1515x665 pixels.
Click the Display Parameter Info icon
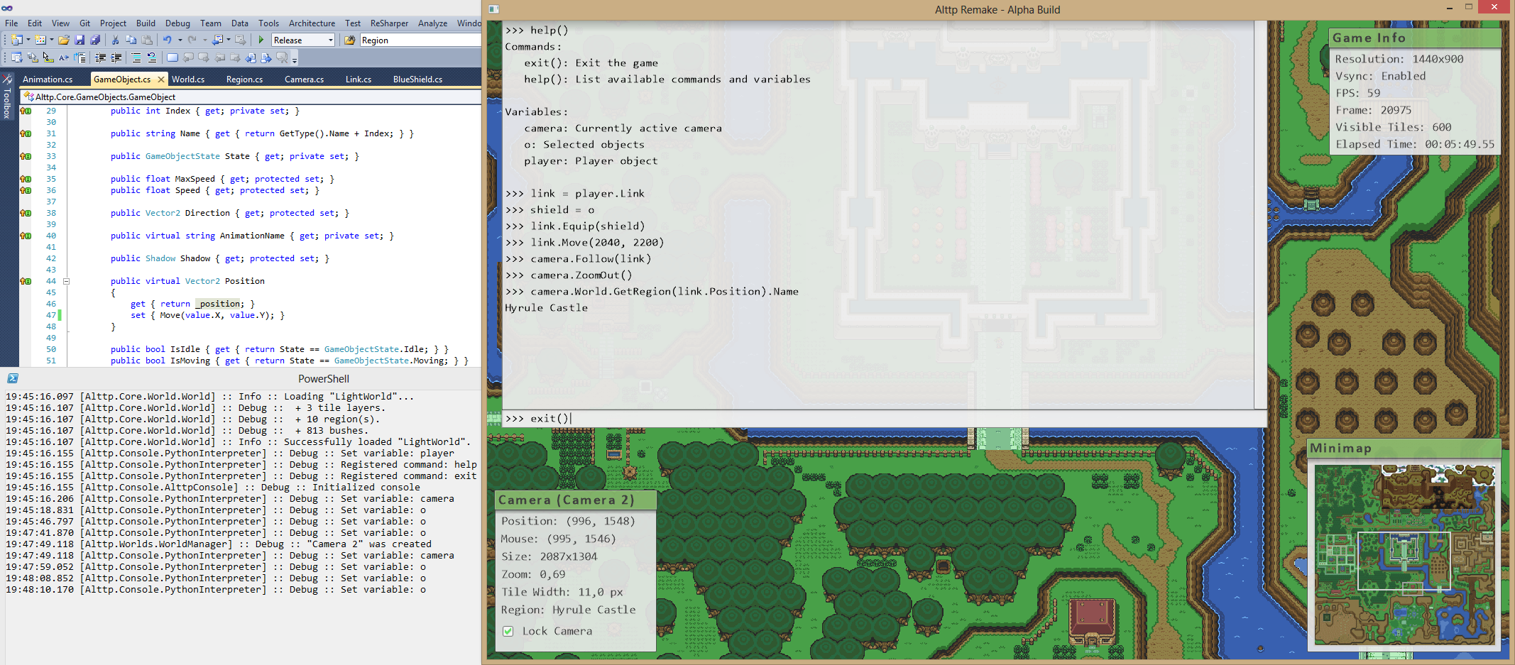pos(33,58)
